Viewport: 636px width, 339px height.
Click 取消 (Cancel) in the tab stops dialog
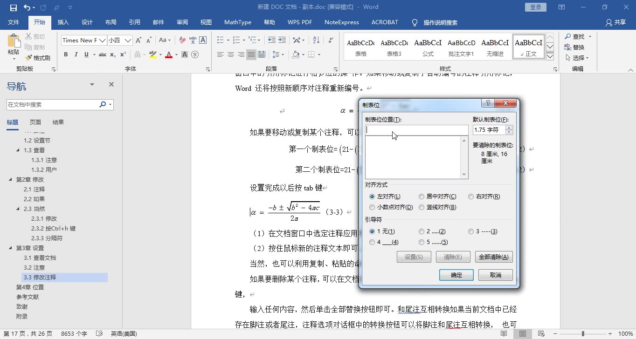(496, 275)
